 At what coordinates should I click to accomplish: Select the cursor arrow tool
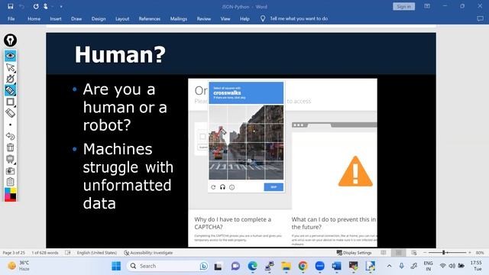[x=10, y=67]
